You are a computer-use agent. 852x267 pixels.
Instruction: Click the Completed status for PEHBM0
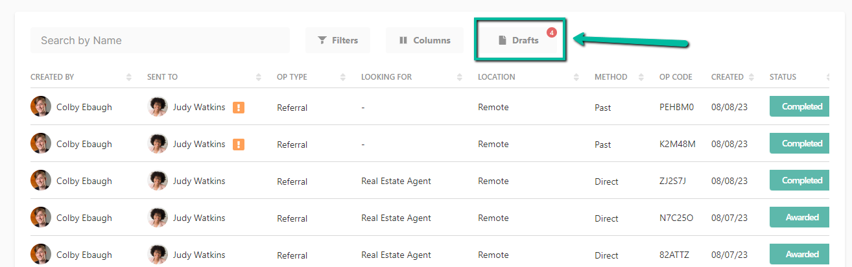click(x=800, y=106)
